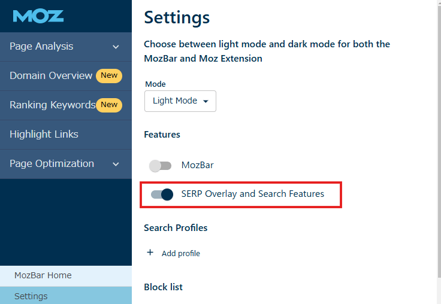Click the Add profile link

click(x=180, y=254)
